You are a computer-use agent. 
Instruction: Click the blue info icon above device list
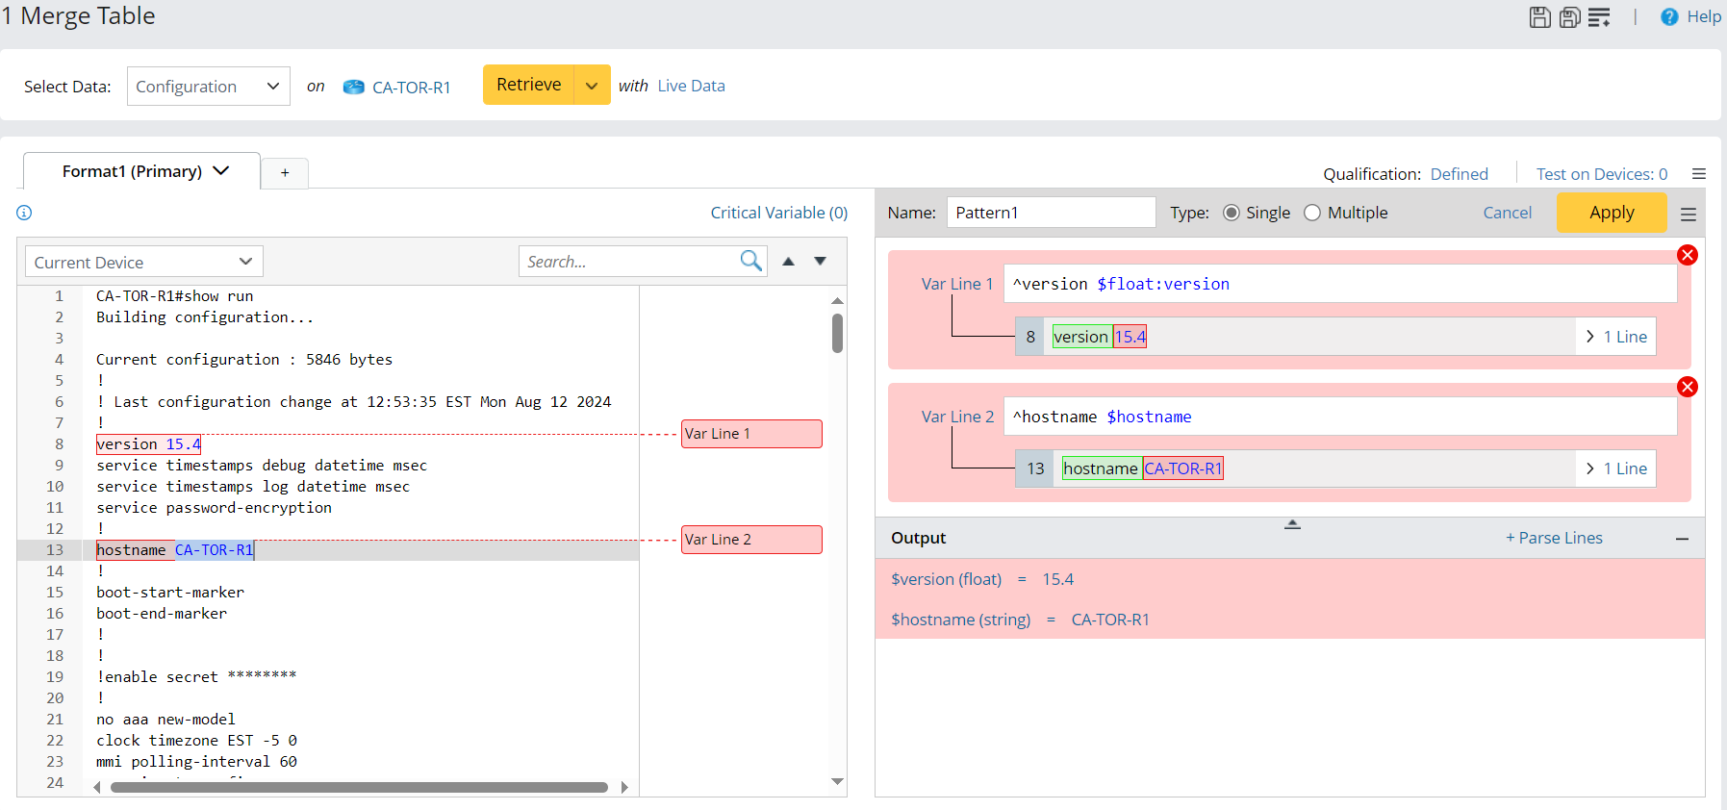24,213
